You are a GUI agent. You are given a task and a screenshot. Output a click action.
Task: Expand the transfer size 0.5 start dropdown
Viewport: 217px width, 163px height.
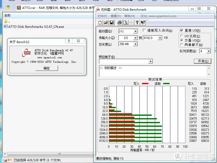coord(135,38)
